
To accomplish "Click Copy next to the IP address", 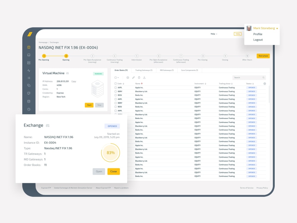I will (x=74, y=81).
